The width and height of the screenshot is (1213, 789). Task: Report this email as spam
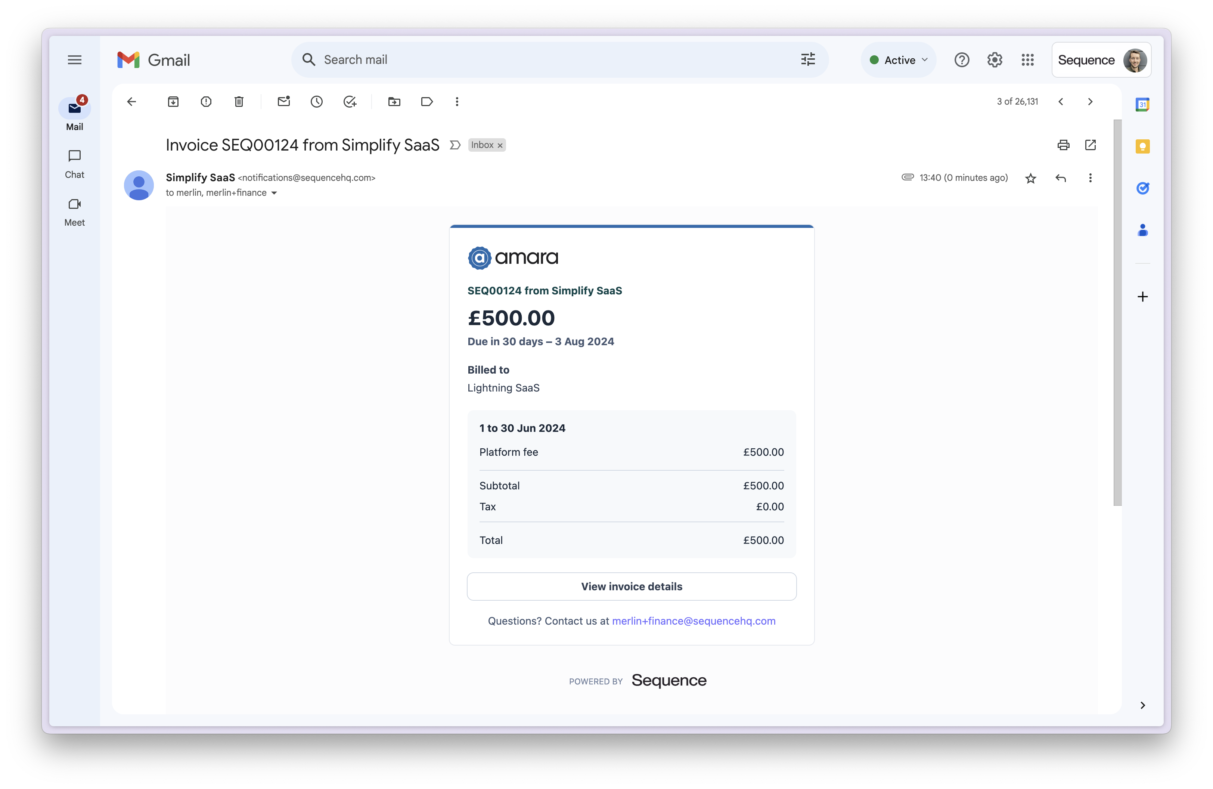click(x=206, y=102)
